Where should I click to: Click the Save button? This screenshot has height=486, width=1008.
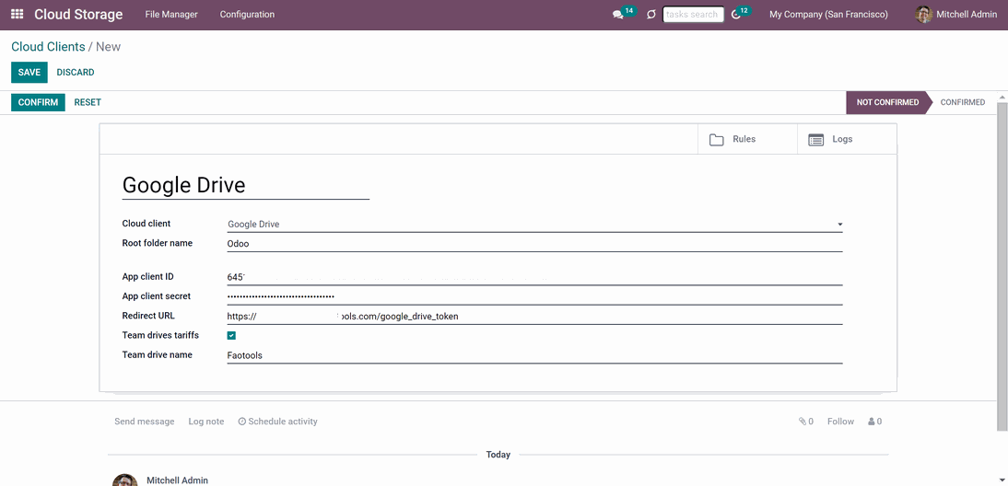tap(29, 73)
